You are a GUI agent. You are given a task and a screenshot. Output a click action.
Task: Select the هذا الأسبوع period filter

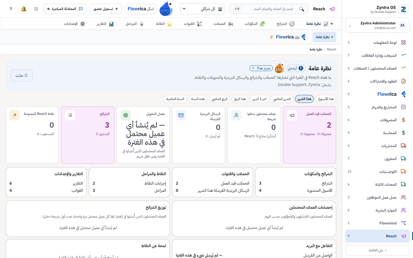click(x=326, y=99)
